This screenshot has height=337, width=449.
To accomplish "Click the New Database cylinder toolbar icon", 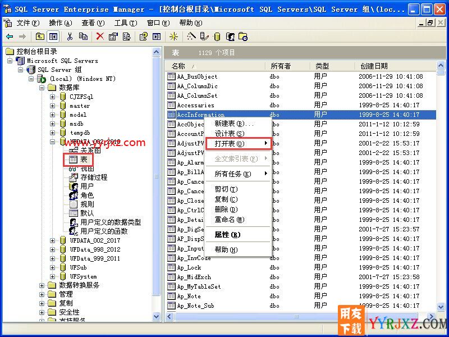I will (x=217, y=37).
